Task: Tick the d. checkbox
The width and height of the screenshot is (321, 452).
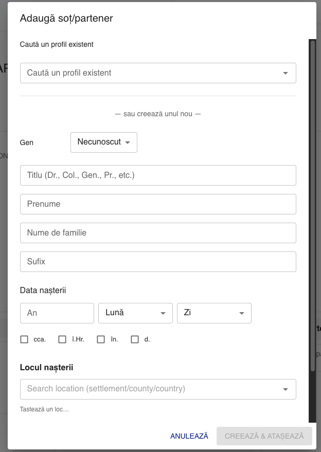Action: pos(135,339)
